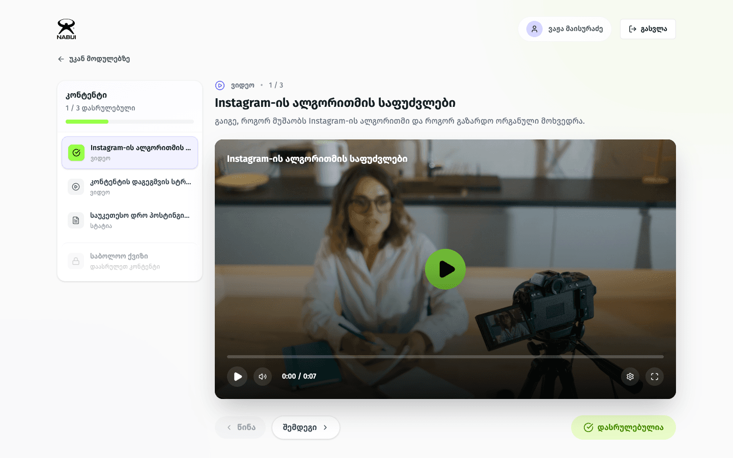Click the NABUI logo
733x458 pixels.
tap(66, 29)
